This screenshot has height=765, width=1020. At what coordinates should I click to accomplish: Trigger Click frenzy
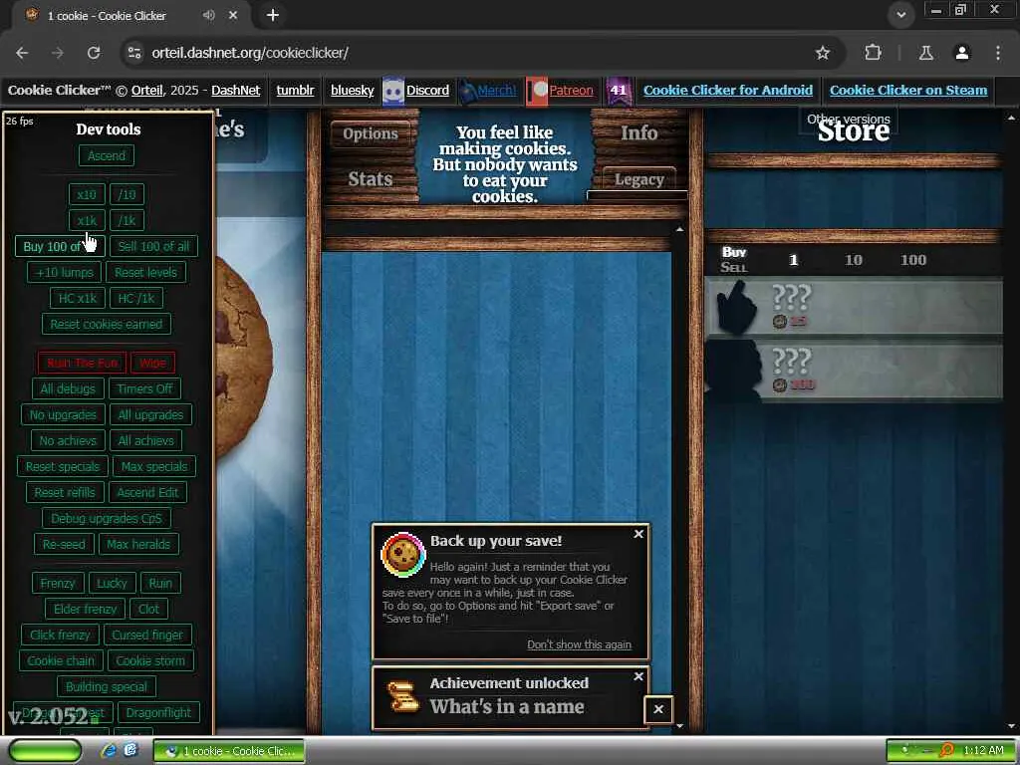[60, 636]
